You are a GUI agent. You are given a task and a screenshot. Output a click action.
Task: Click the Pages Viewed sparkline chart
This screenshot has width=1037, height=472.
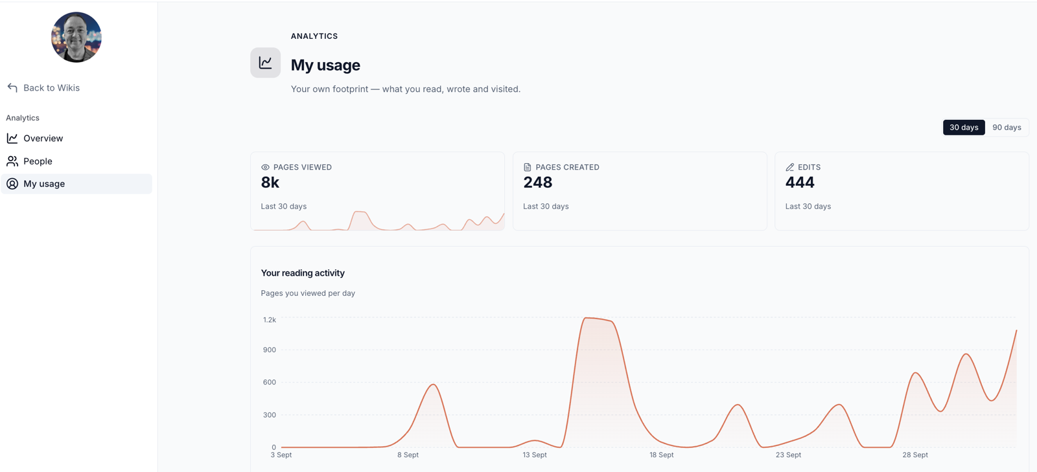click(378, 221)
